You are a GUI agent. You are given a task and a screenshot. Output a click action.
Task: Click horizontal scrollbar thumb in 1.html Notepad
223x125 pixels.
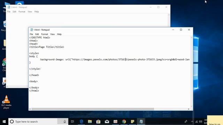(x=93, y=109)
